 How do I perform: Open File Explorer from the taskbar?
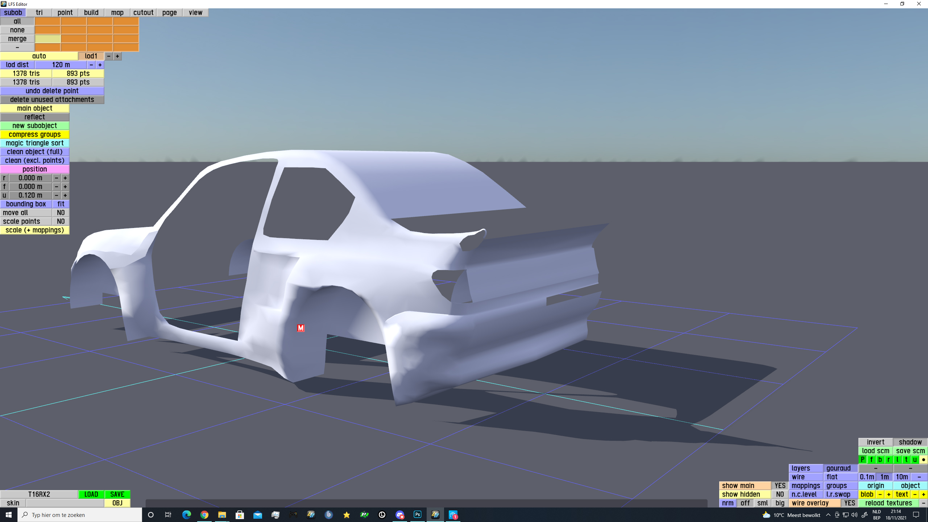(222, 515)
